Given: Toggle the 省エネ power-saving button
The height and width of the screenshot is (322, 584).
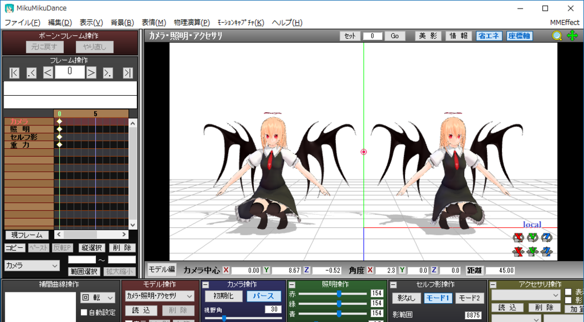Looking at the screenshot, I should pyautogui.click(x=489, y=36).
